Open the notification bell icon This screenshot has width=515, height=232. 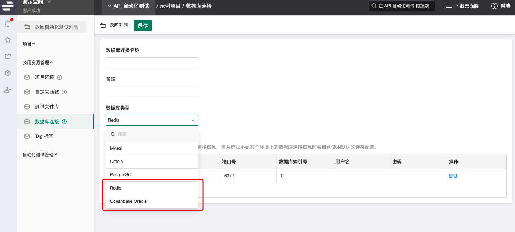point(8,24)
